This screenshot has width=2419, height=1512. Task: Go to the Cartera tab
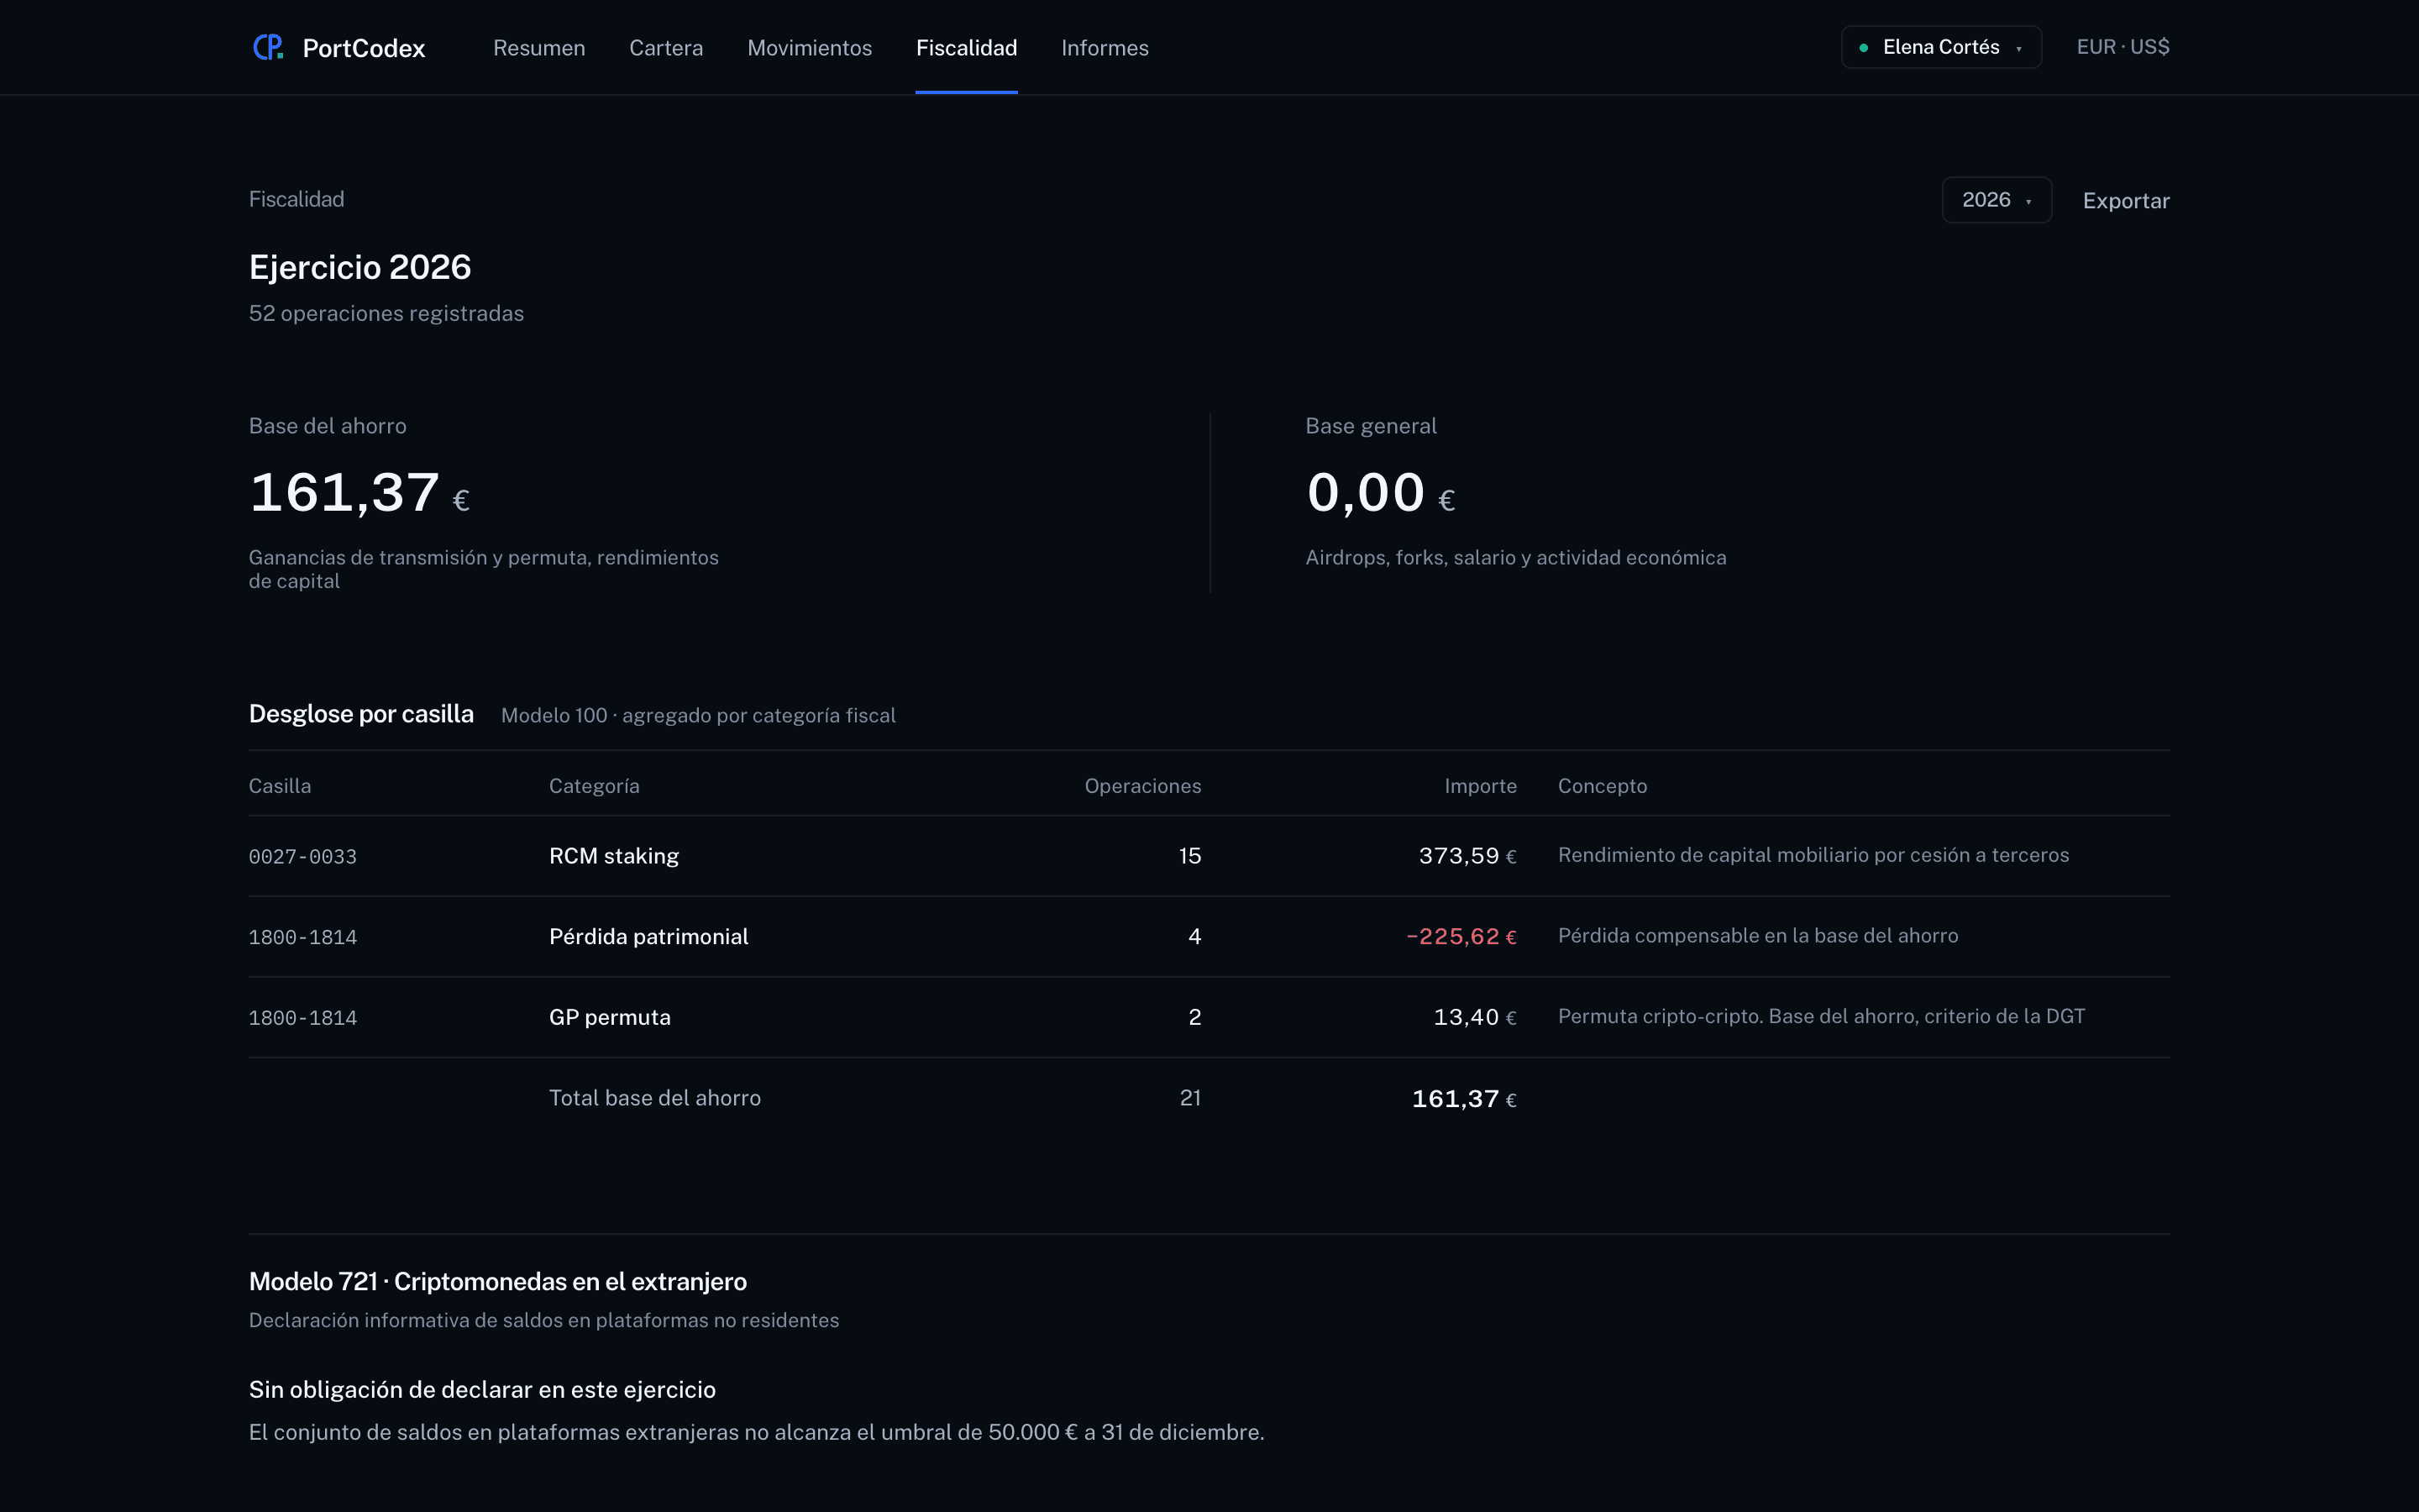tap(666, 48)
